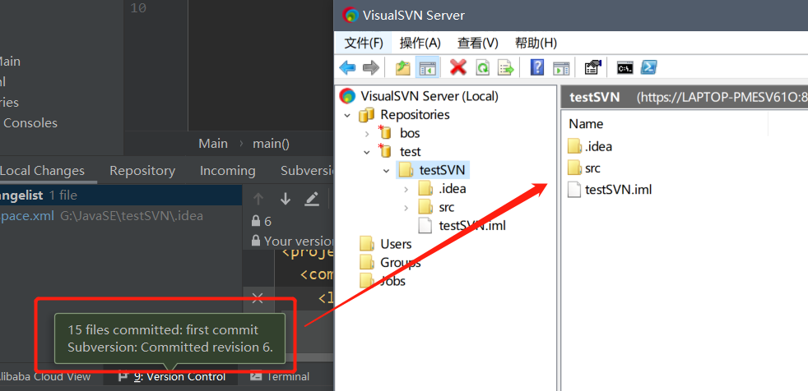Image resolution: width=808 pixels, height=391 pixels.
Task: Click the pencil edit source icon
Action: [312, 199]
